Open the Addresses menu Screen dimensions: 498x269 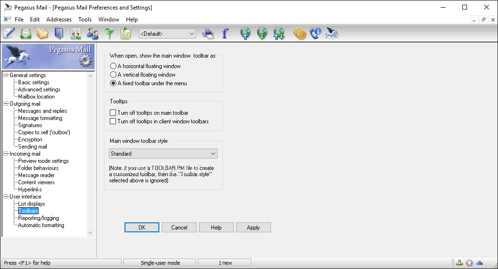tap(59, 20)
